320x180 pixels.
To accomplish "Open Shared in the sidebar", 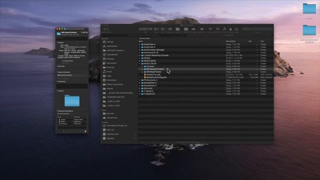I will (110, 89).
